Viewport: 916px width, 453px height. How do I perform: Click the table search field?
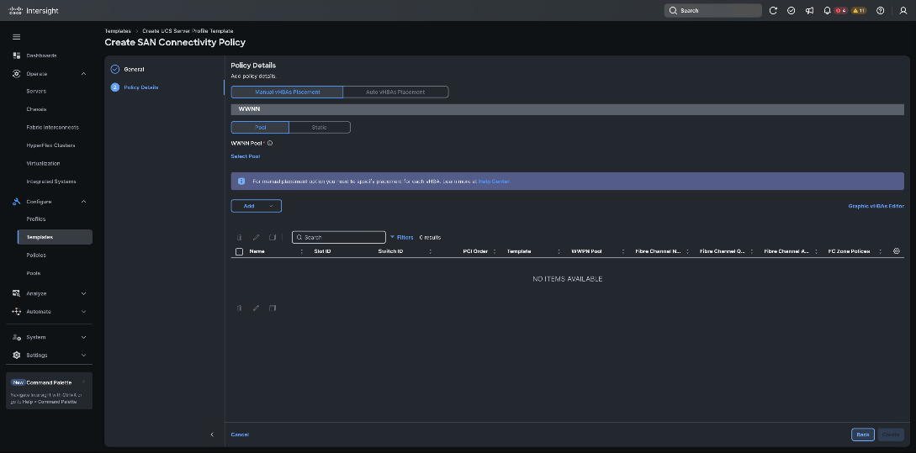pyautogui.click(x=339, y=238)
